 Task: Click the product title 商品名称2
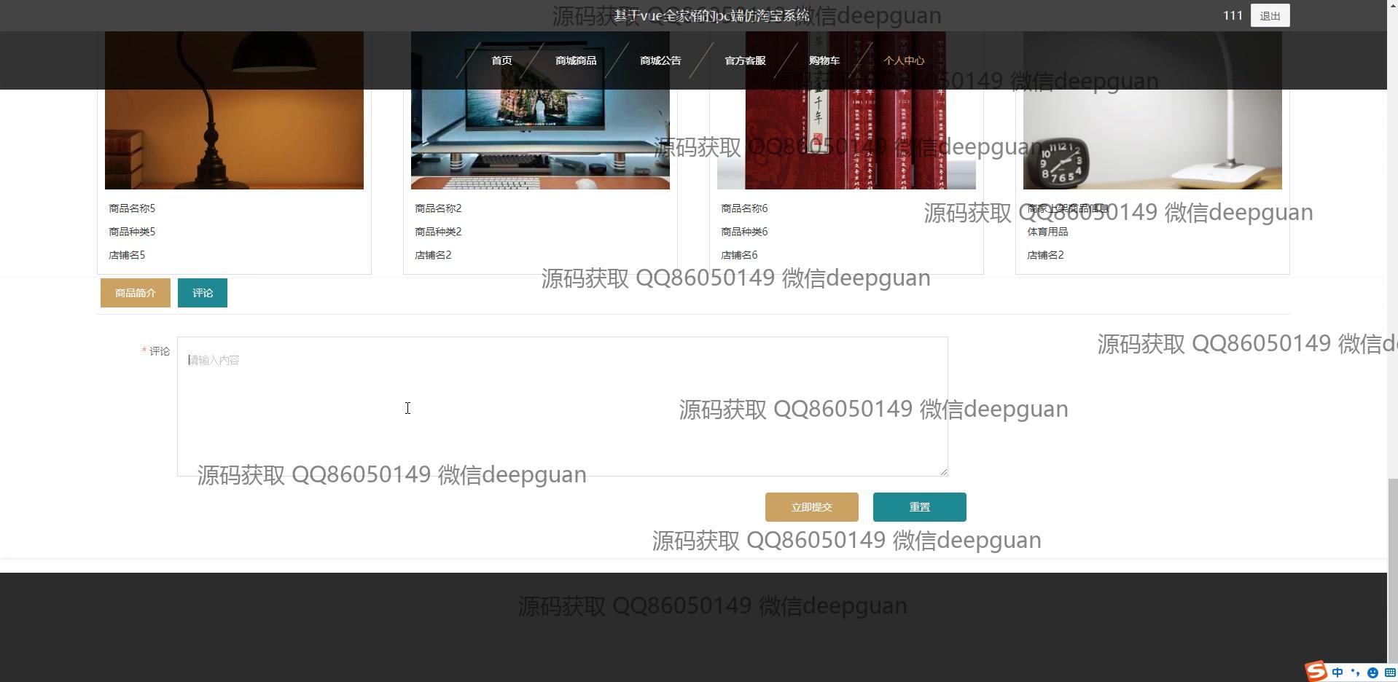point(438,208)
